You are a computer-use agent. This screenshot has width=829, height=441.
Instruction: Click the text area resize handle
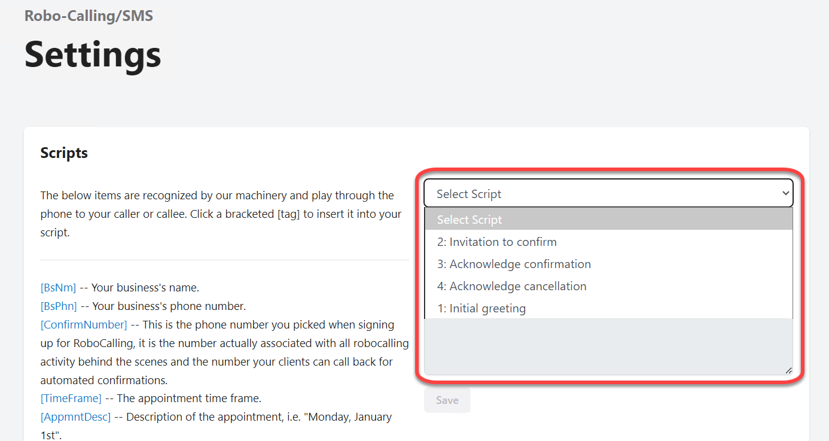point(788,371)
